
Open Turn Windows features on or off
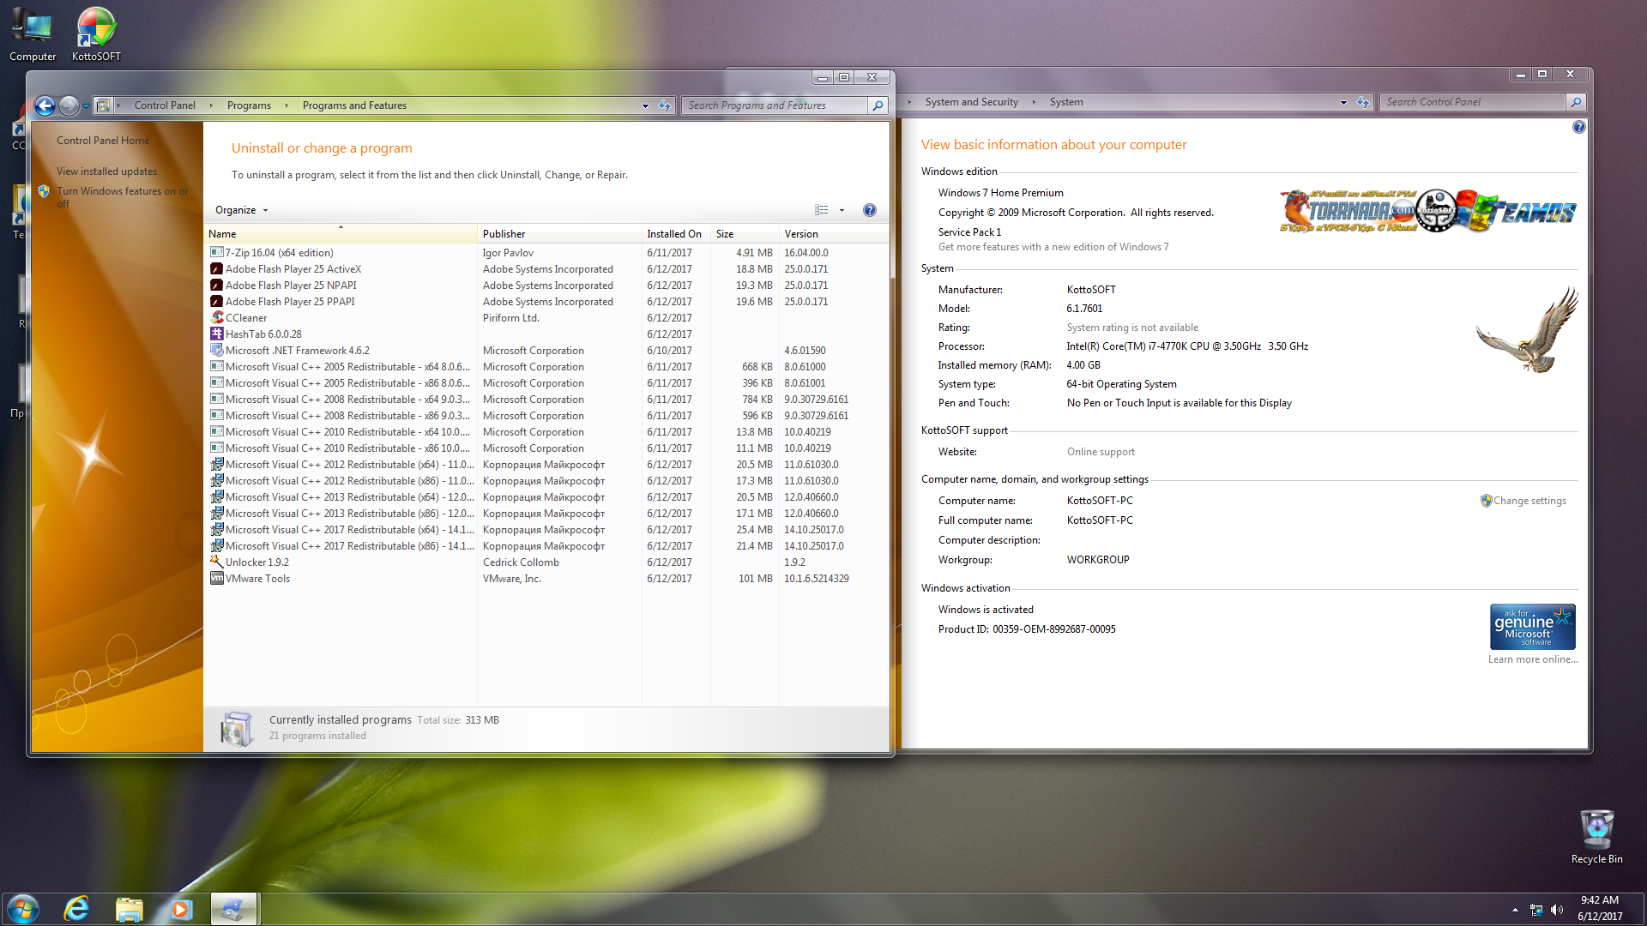[122, 197]
